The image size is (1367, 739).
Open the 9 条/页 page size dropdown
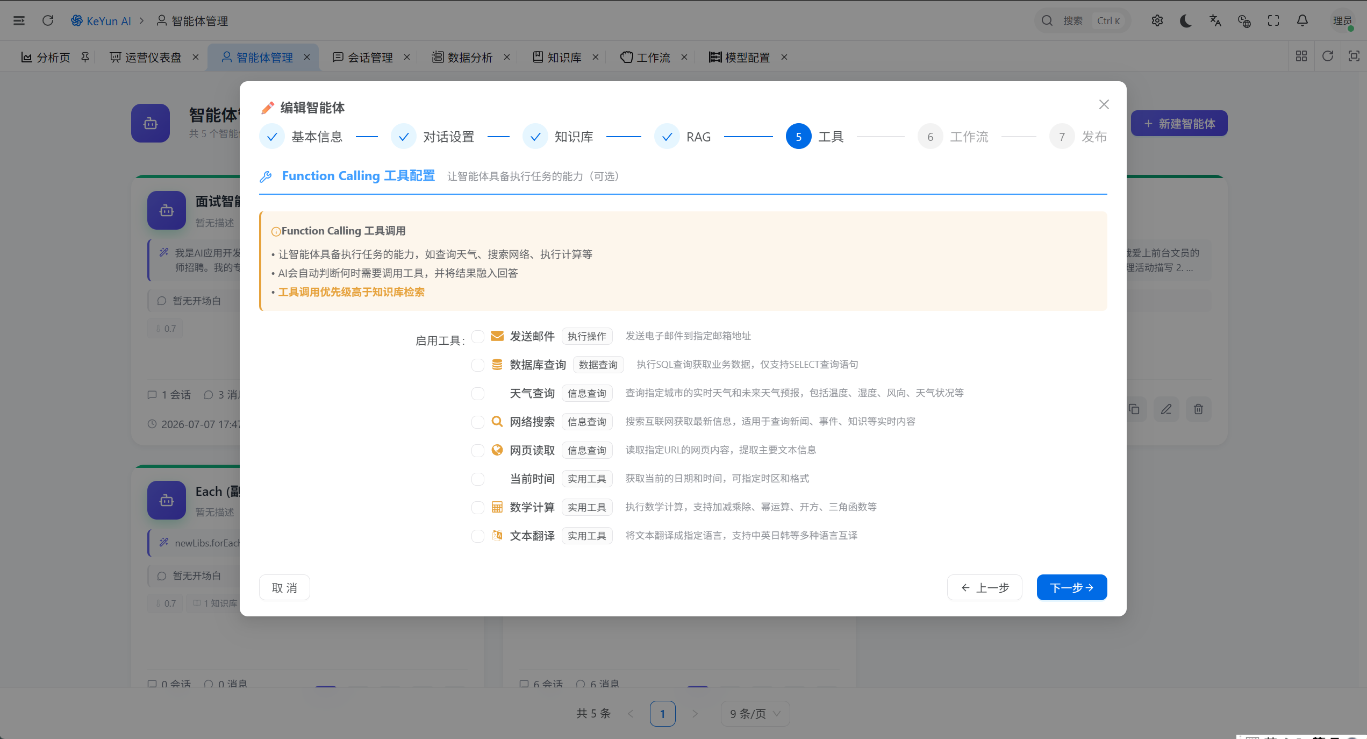click(x=755, y=714)
